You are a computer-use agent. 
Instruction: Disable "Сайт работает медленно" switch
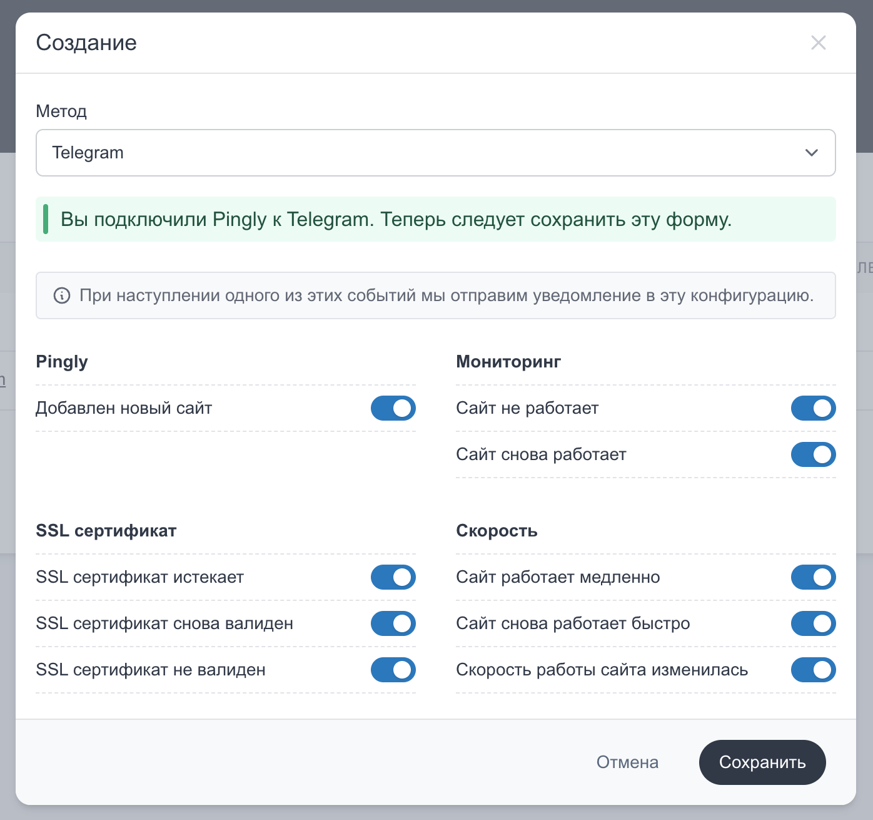point(814,577)
